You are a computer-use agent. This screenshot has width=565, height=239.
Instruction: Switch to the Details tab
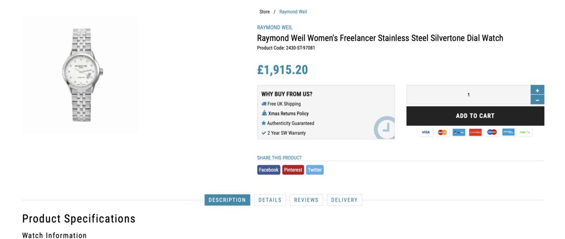270,200
